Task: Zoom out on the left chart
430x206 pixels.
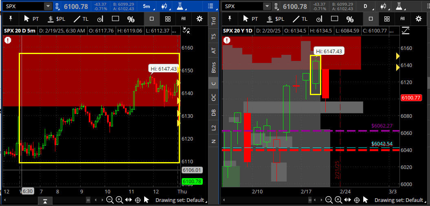Action: click(110, 200)
